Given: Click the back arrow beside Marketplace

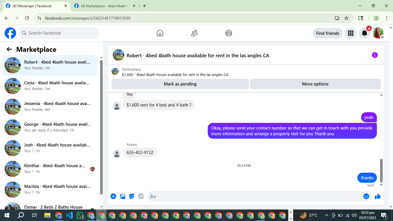Looking at the screenshot, I should (x=9, y=49).
